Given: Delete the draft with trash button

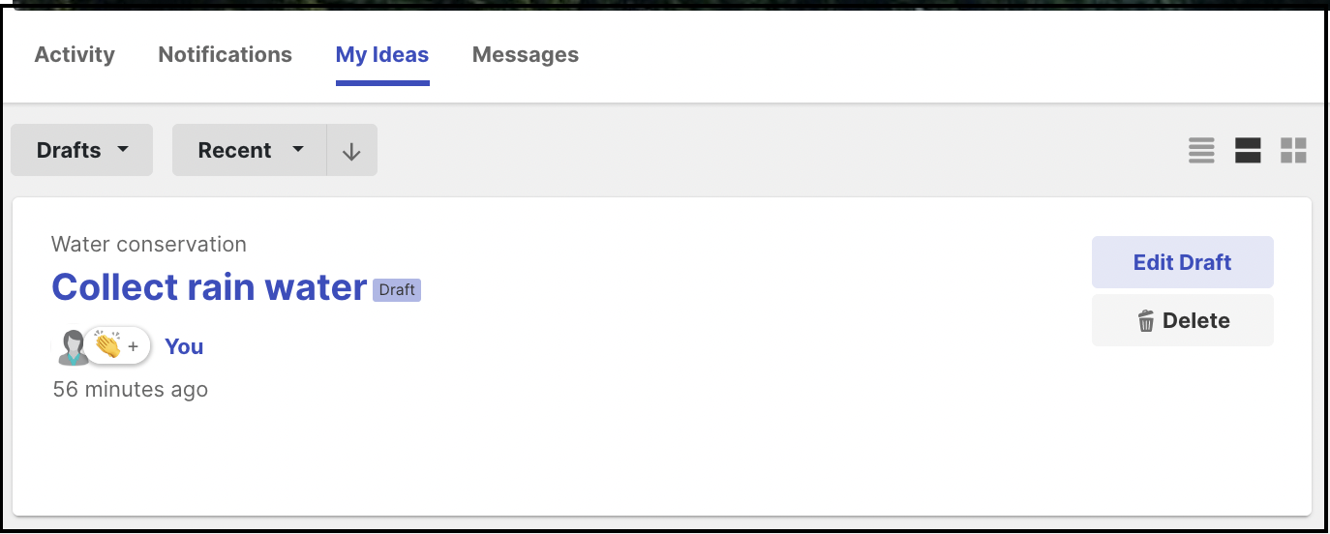Looking at the screenshot, I should pos(1183,320).
